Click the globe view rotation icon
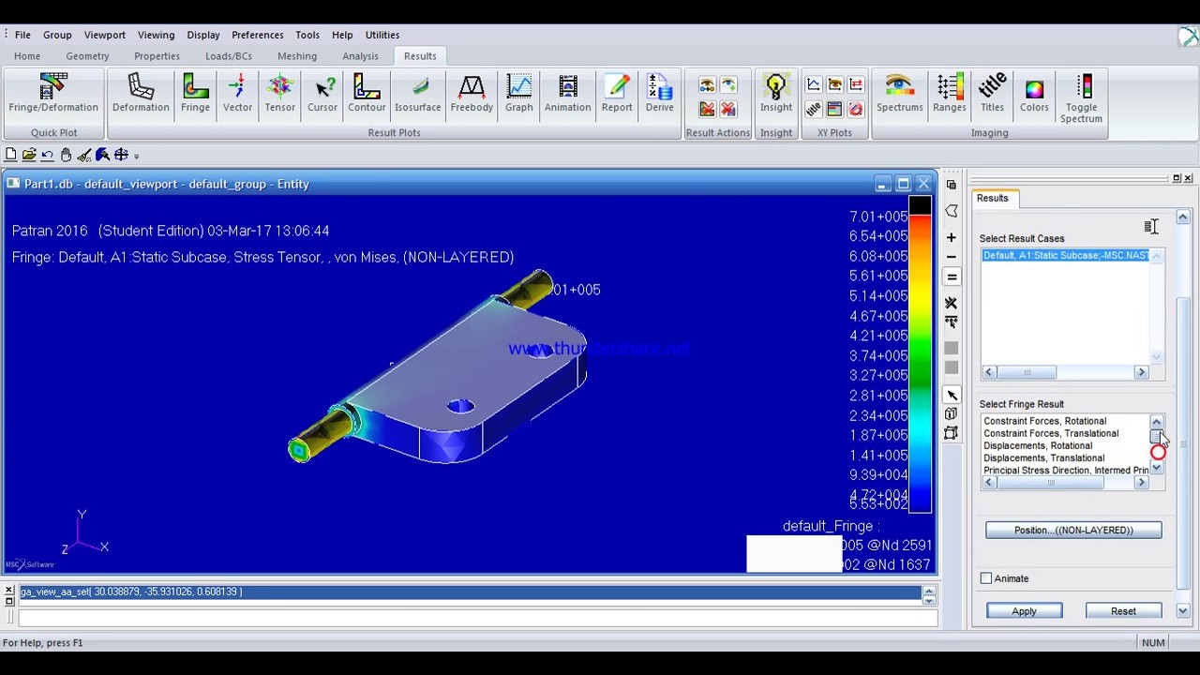The height and width of the screenshot is (675, 1200). click(121, 155)
